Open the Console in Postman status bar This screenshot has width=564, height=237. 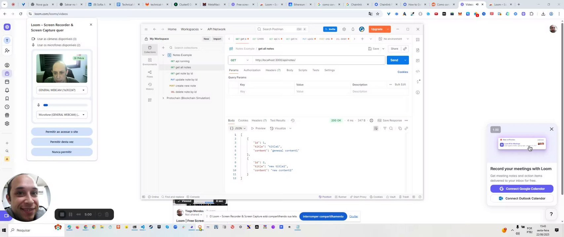(193, 197)
